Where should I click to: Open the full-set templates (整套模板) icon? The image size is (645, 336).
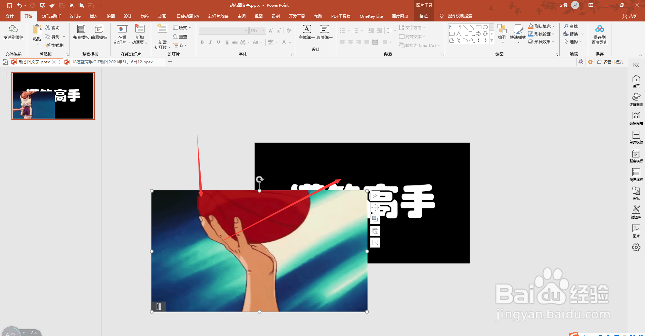click(81, 29)
